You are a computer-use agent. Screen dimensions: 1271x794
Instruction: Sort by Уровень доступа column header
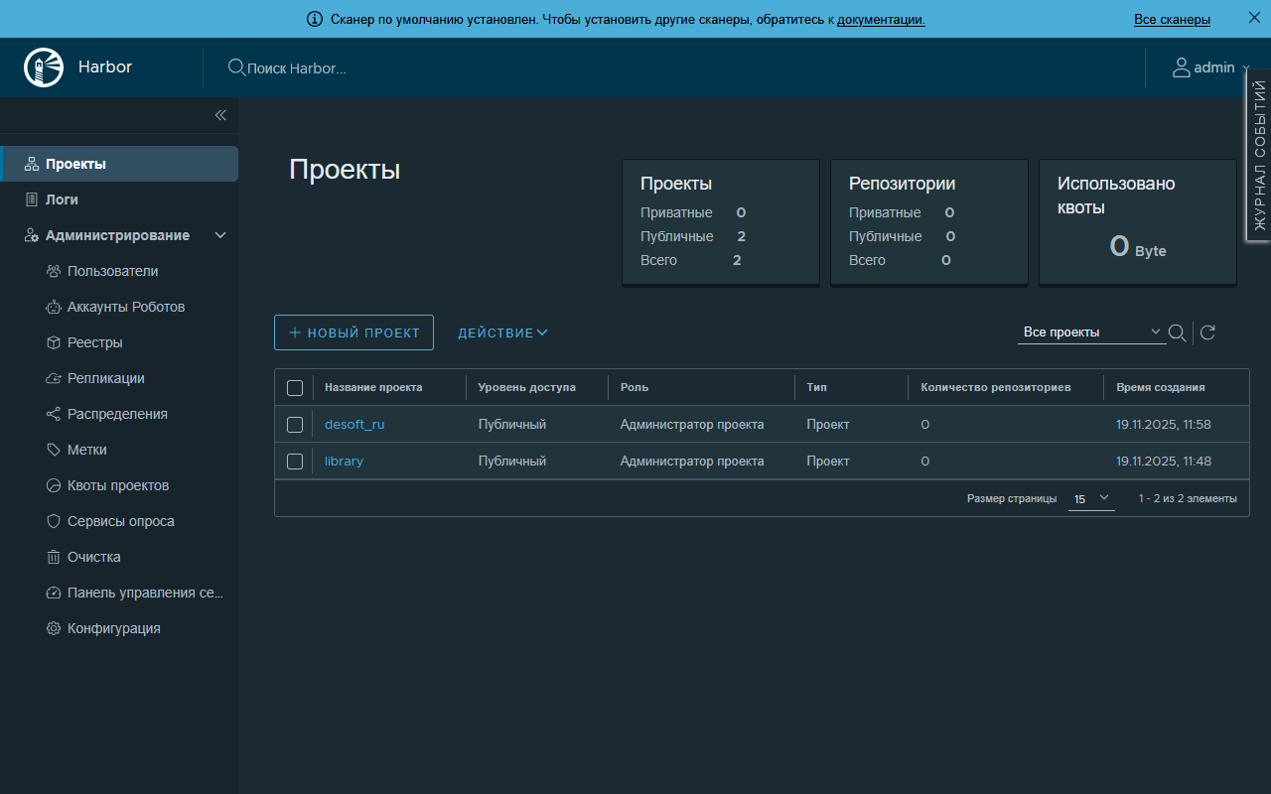tap(526, 387)
